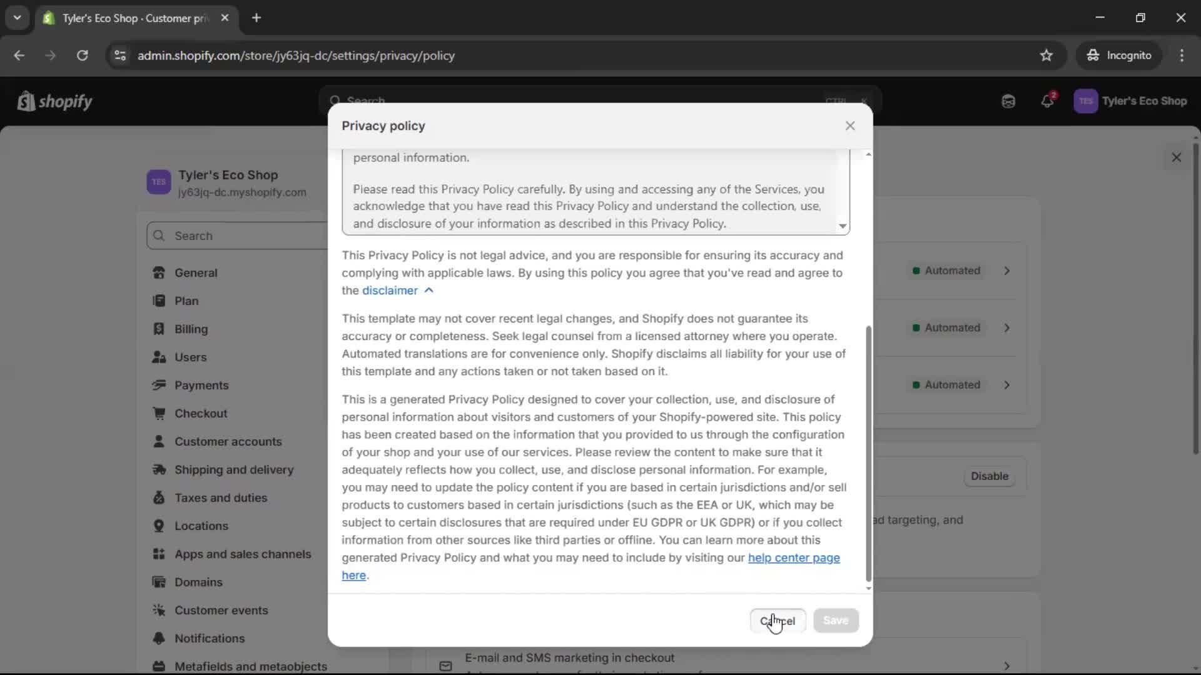Open the Tyler's Eco Shop store avatar menu
Viewport: 1201px width, 675px height.
[x=1087, y=101]
